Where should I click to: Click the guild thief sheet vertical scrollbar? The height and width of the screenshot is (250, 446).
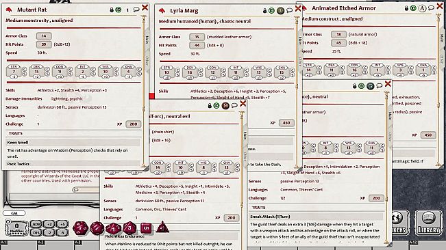[386, 167]
